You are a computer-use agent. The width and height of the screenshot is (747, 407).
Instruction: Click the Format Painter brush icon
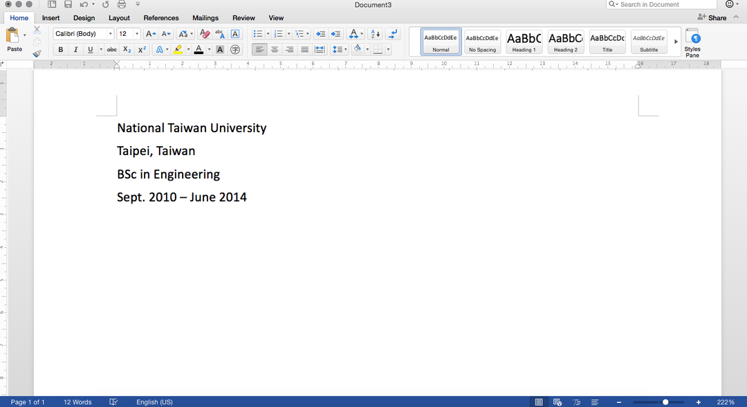coord(37,53)
